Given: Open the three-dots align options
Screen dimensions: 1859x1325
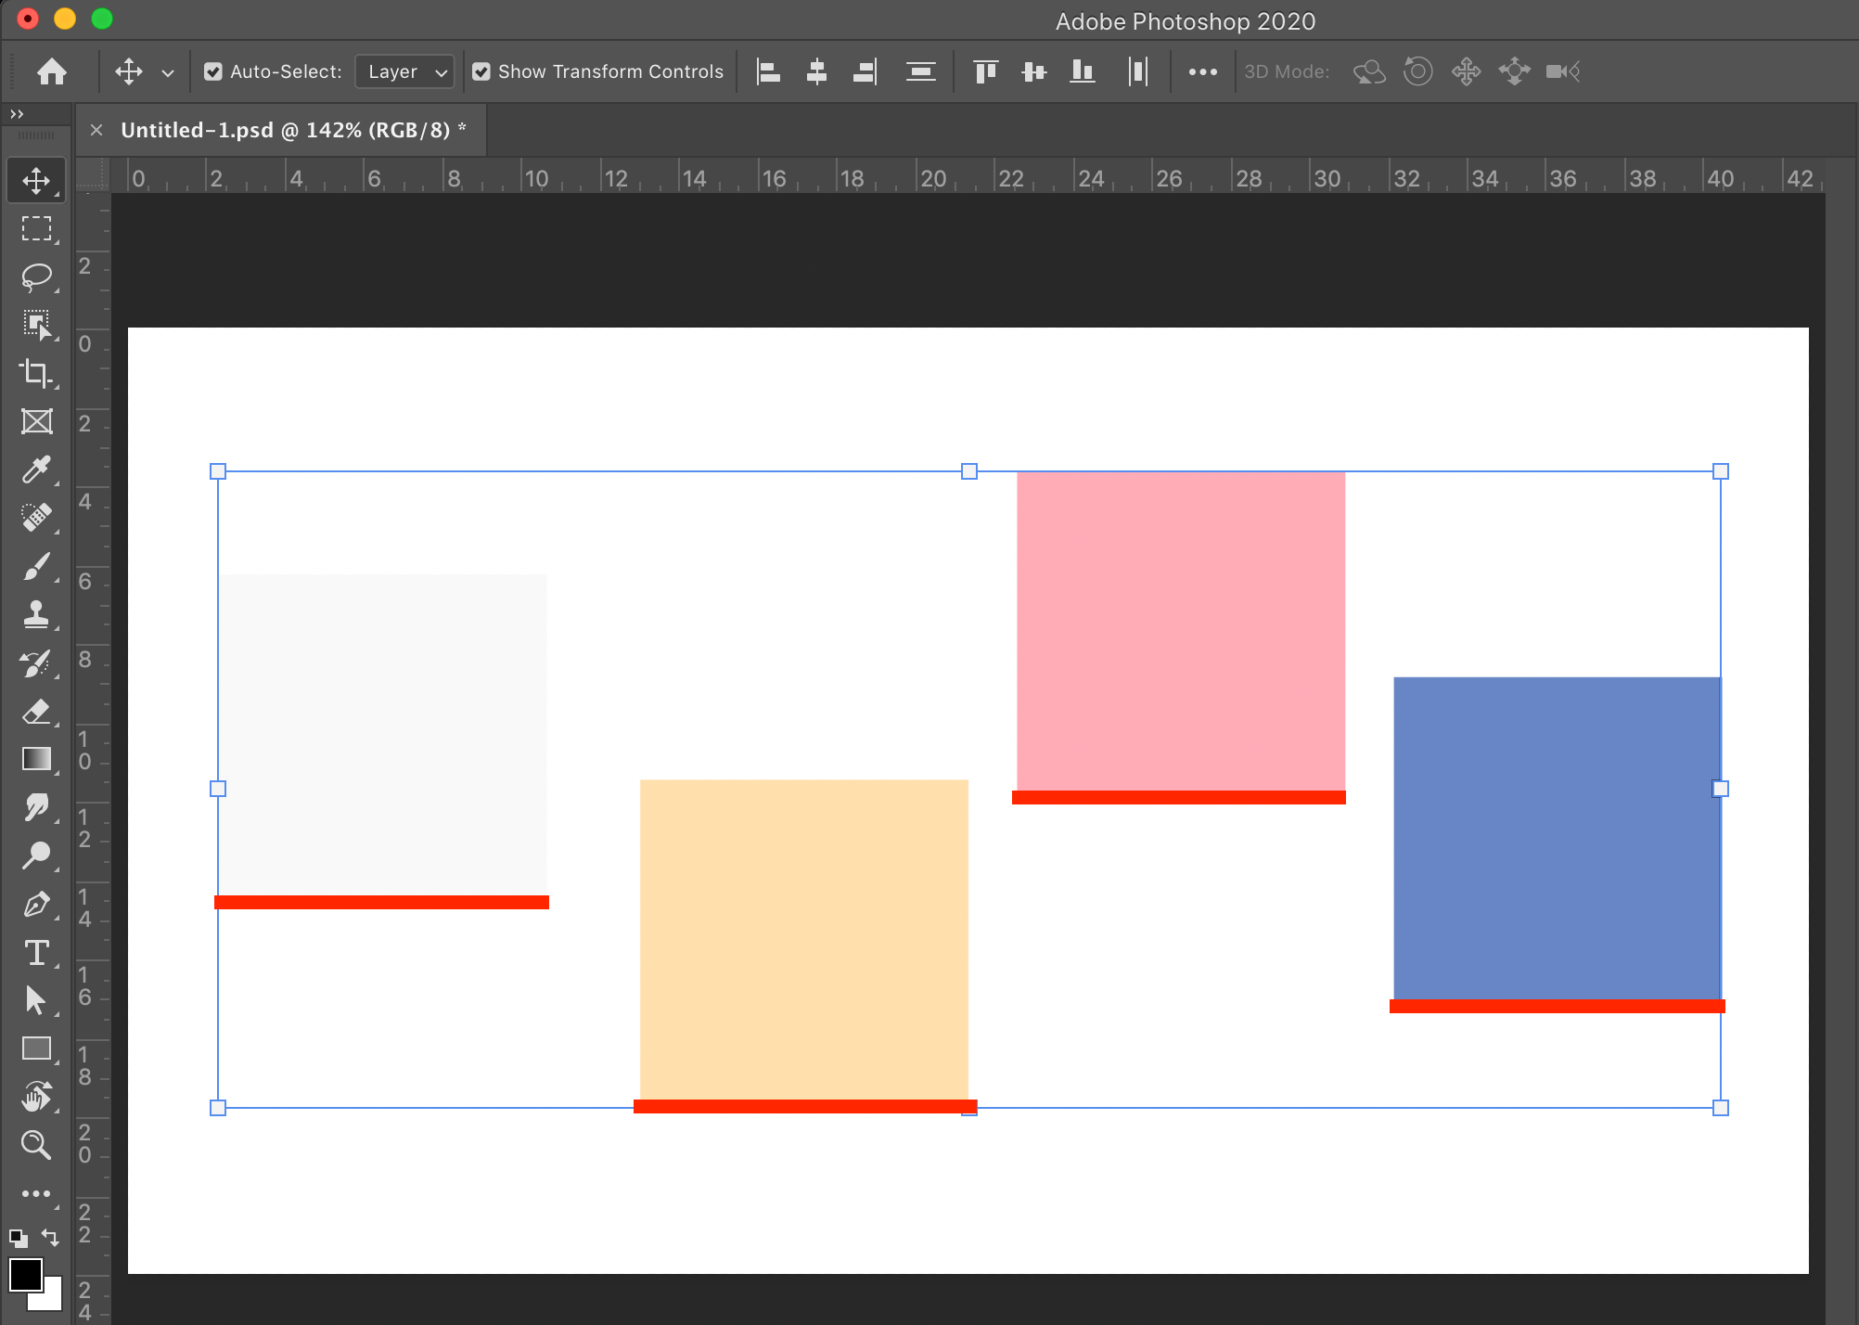Looking at the screenshot, I should click(1202, 71).
